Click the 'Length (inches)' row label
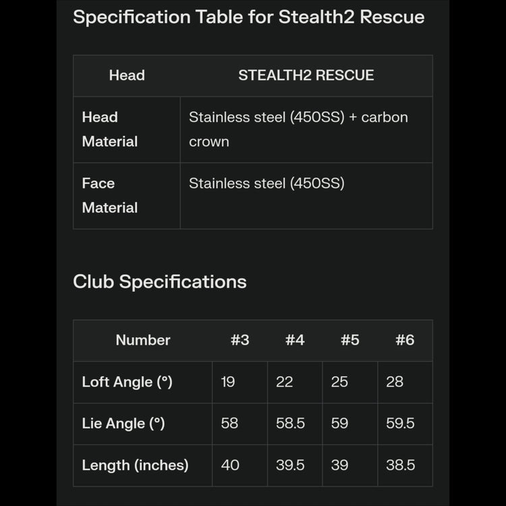The width and height of the screenshot is (506, 506). click(135, 466)
